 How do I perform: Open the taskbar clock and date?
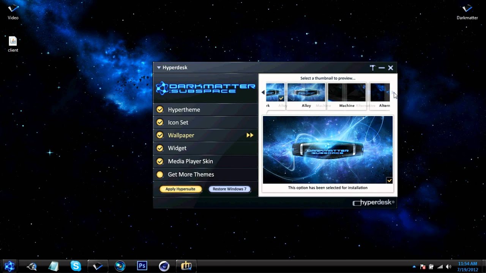click(467, 267)
